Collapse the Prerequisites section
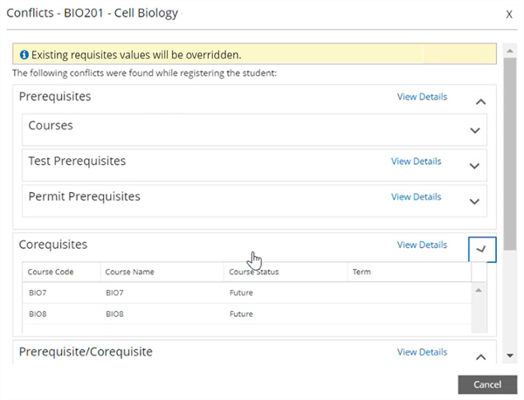Image resolution: width=524 pixels, height=400 pixels. tap(479, 101)
